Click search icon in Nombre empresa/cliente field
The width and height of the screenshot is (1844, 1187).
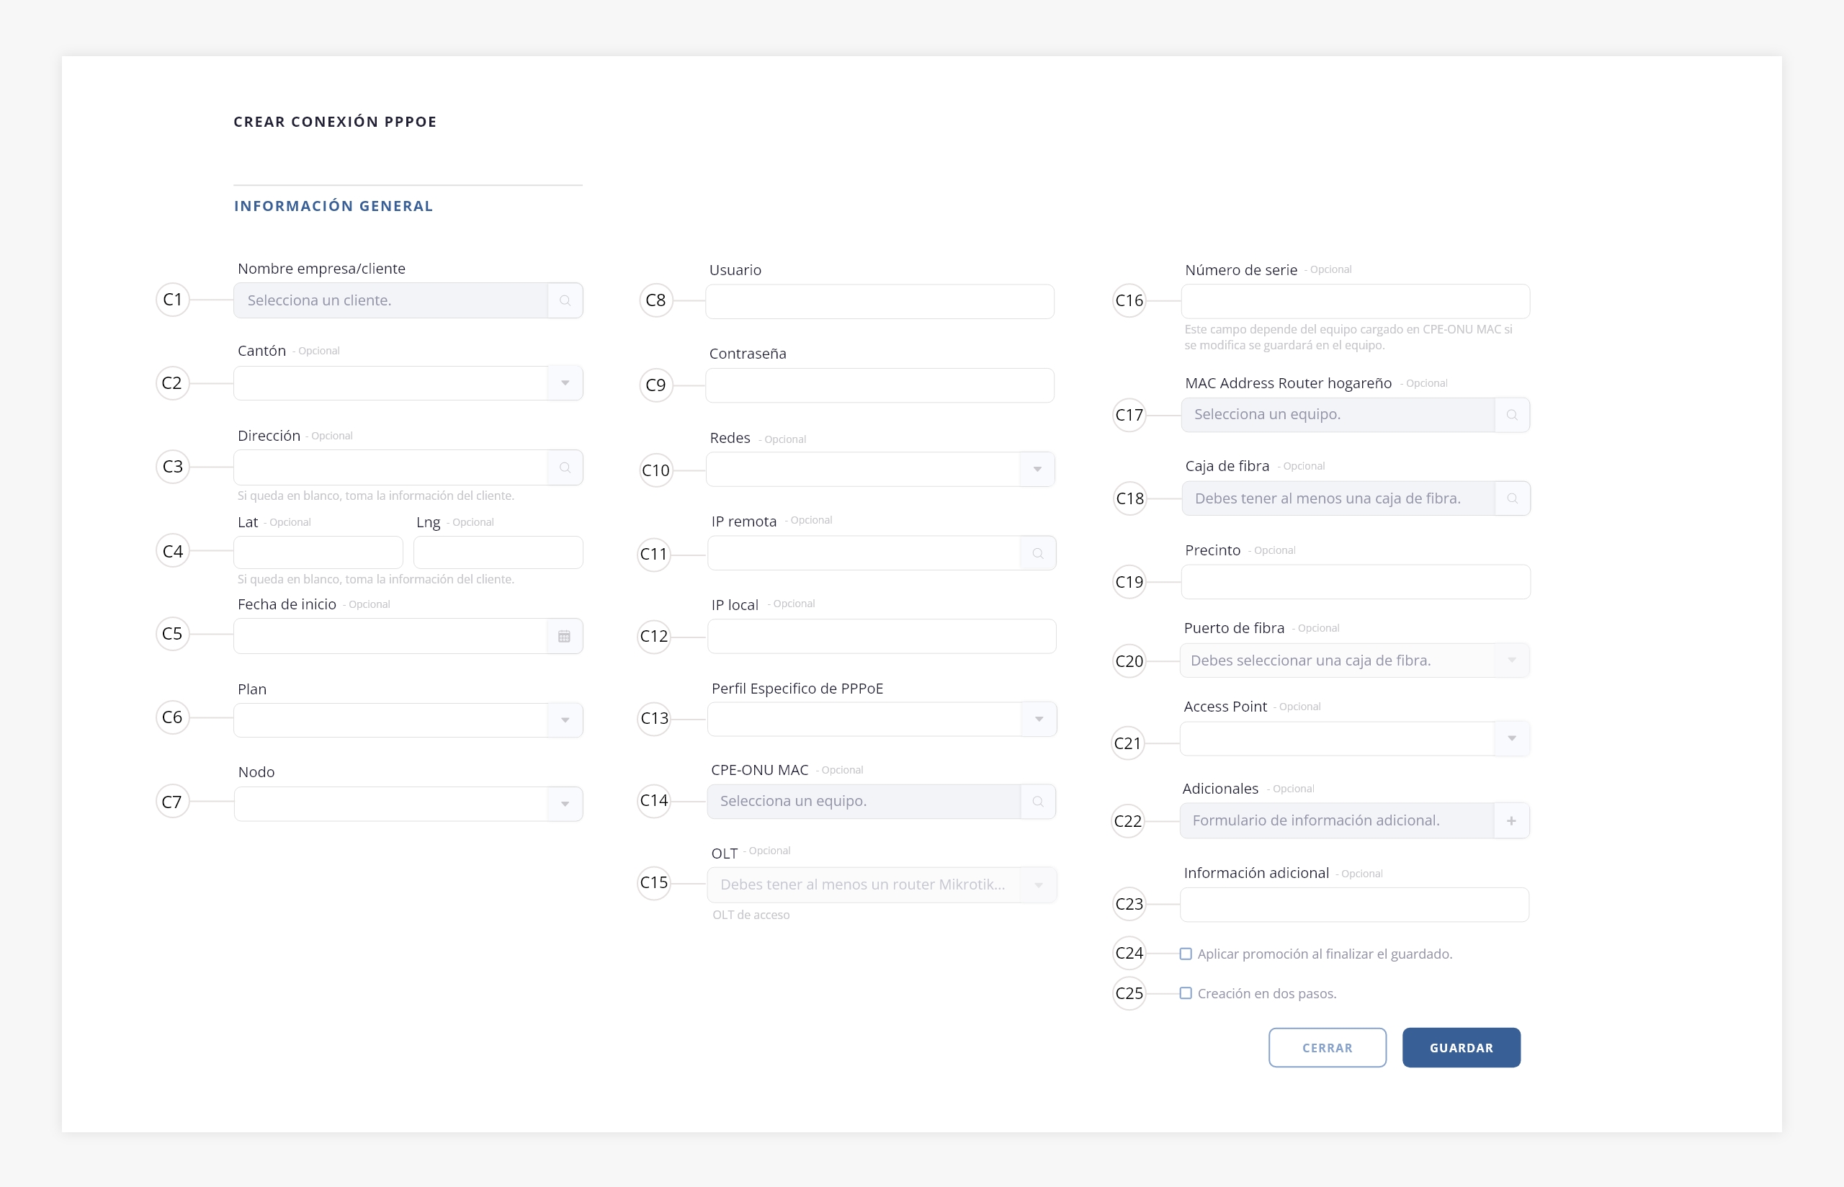pos(565,300)
